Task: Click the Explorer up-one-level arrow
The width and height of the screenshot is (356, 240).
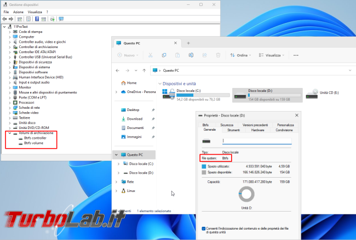Action: (144, 71)
